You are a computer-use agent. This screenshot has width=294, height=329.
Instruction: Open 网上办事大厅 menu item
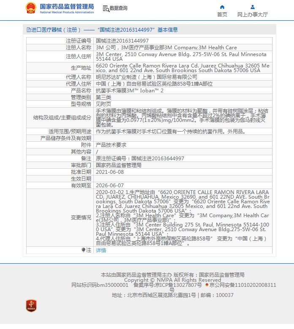[x=253, y=14]
